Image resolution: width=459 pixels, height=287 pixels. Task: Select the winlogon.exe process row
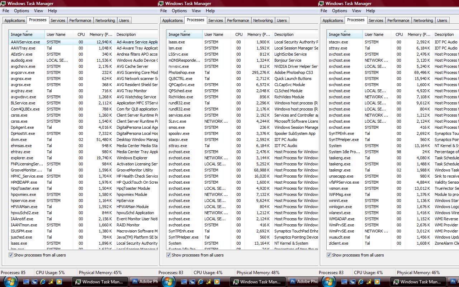point(393,207)
